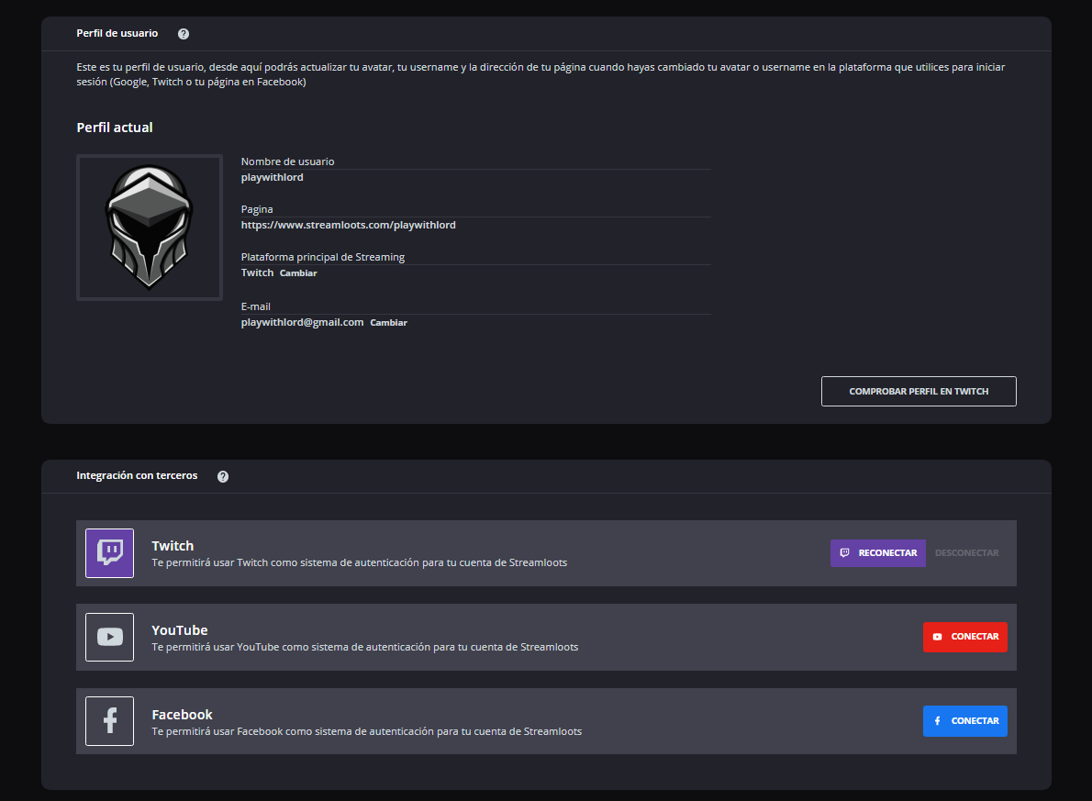
Task: Select the Streamloots page URL text
Action: click(x=348, y=225)
